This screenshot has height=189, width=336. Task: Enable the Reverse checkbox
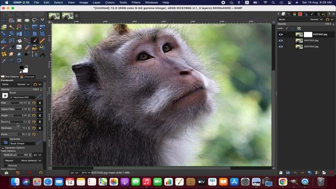pyautogui.click(x=6, y=166)
